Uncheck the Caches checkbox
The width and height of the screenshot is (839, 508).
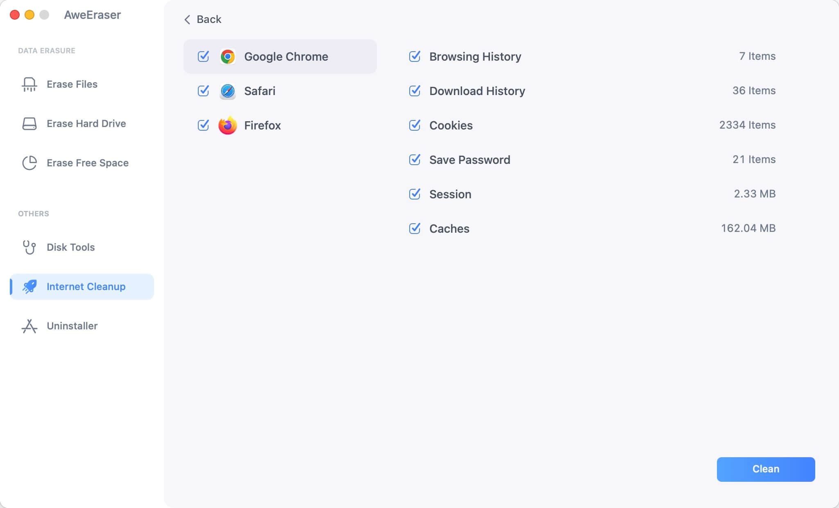pos(415,229)
